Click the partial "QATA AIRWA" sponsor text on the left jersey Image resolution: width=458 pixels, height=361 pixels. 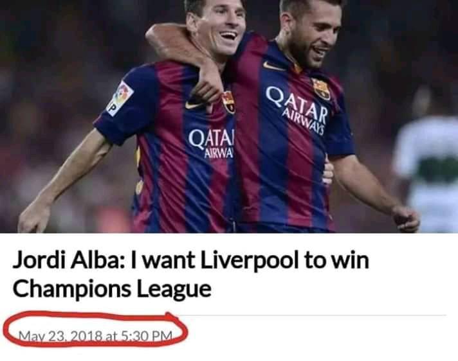pos(211,144)
